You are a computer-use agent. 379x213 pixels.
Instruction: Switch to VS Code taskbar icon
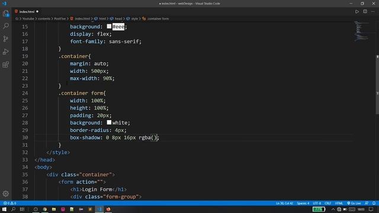pos(99,209)
